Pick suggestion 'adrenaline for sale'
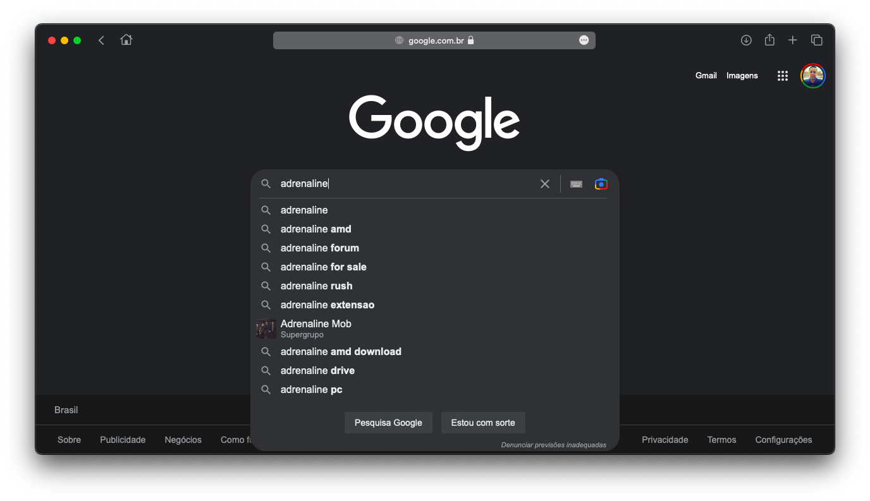This screenshot has width=870, height=501. tap(435, 267)
